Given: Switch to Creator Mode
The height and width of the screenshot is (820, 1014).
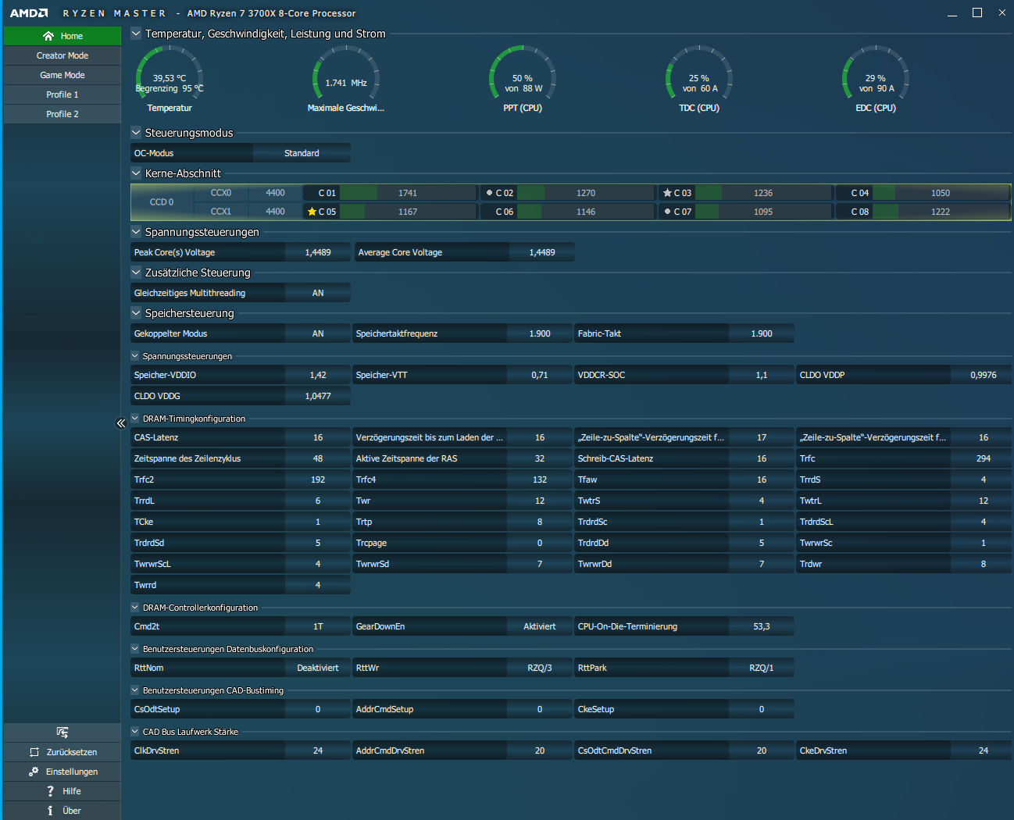Looking at the screenshot, I should pyautogui.click(x=62, y=55).
